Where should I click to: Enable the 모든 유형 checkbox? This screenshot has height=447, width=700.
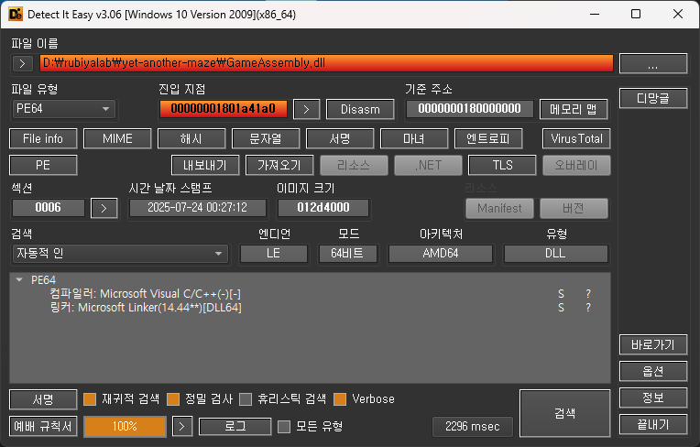(x=284, y=427)
